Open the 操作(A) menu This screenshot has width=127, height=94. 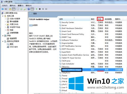[13, 6]
